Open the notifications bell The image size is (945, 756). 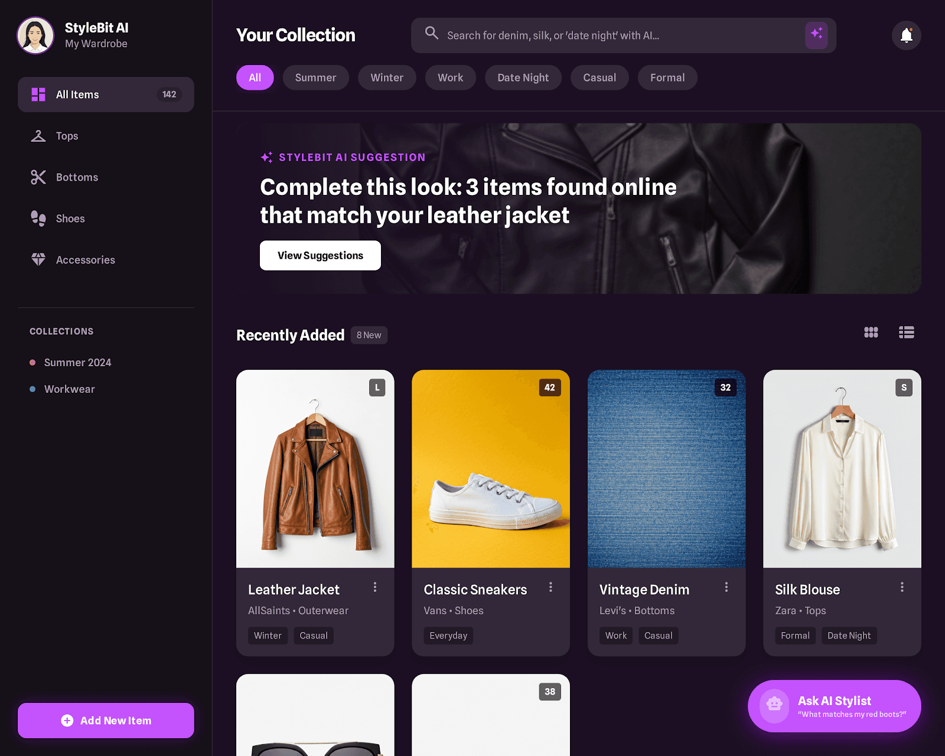[906, 35]
